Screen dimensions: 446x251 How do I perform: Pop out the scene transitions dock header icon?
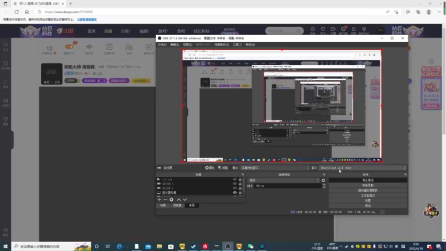324,175
